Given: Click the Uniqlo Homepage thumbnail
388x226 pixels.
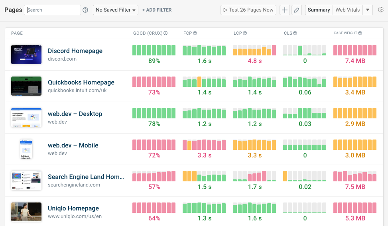Looking at the screenshot, I should (x=26, y=212).
